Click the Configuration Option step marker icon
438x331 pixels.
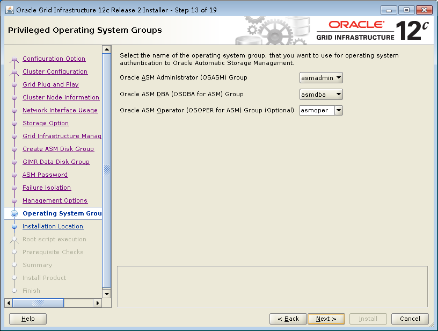(x=14, y=59)
